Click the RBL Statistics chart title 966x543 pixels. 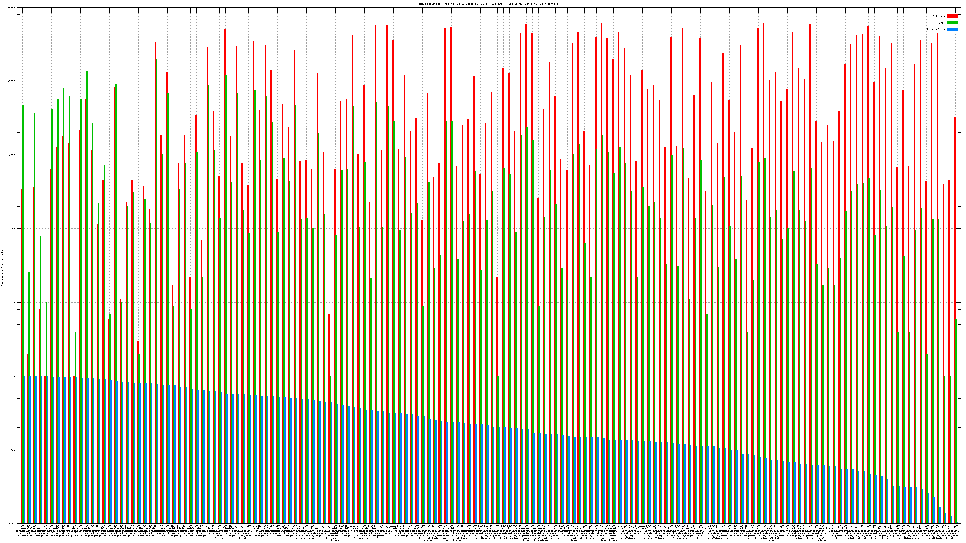(x=488, y=4)
